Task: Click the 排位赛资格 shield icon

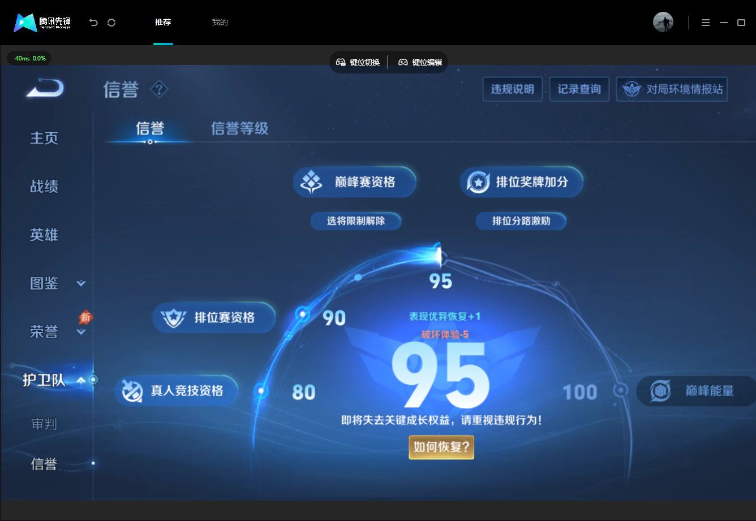Action: click(173, 318)
